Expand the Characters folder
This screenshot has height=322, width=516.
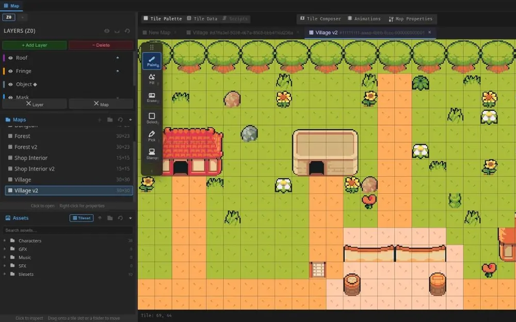pyautogui.click(x=4, y=241)
